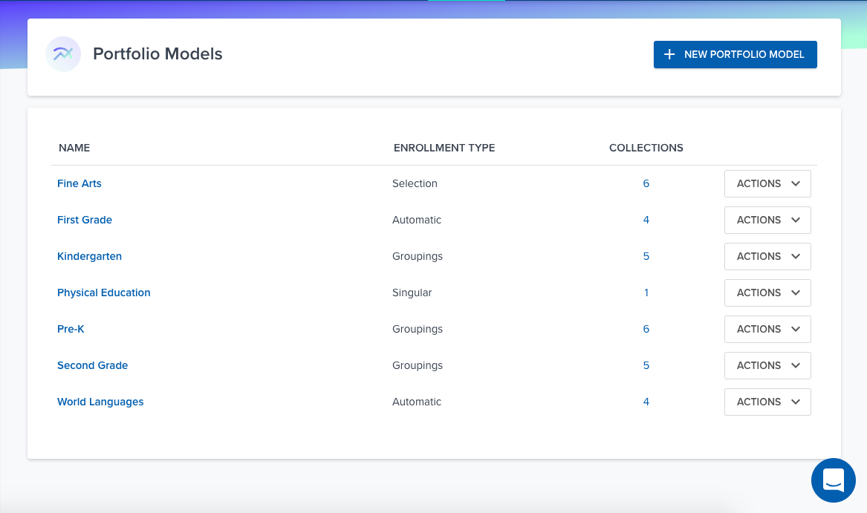
Task: Open the First Grade portfolio model
Action: 85,220
